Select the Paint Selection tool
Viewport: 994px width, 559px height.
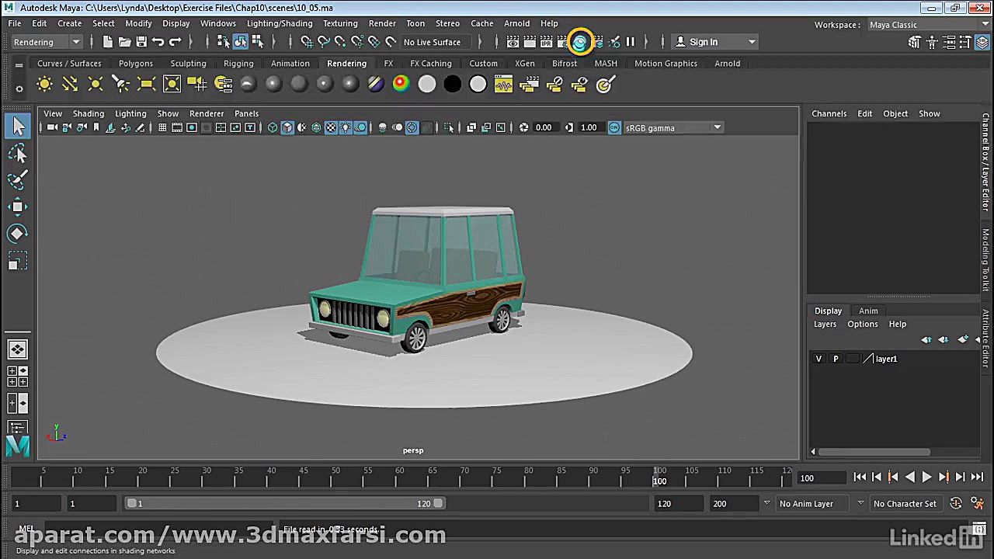point(17,179)
